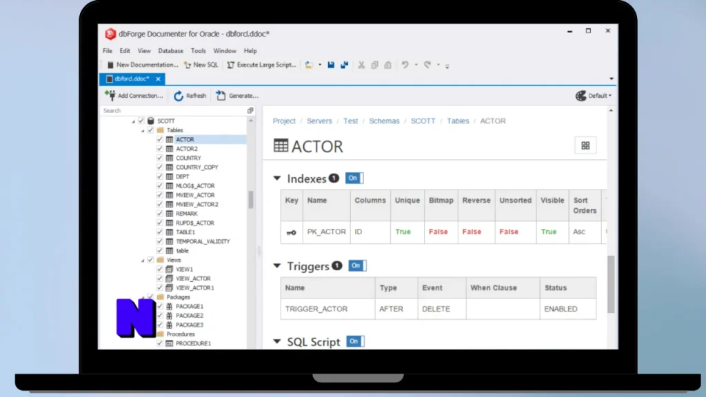The image size is (706, 397).
Task: Open the View menu
Action: [x=144, y=51]
